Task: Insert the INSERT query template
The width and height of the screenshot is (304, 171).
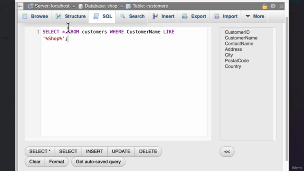Action: [95, 152]
